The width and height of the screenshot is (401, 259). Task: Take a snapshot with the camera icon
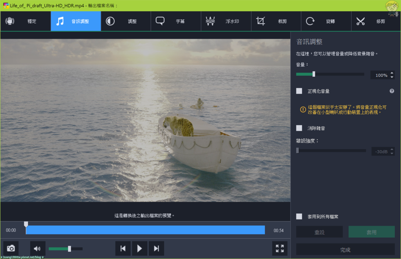click(11, 248)
